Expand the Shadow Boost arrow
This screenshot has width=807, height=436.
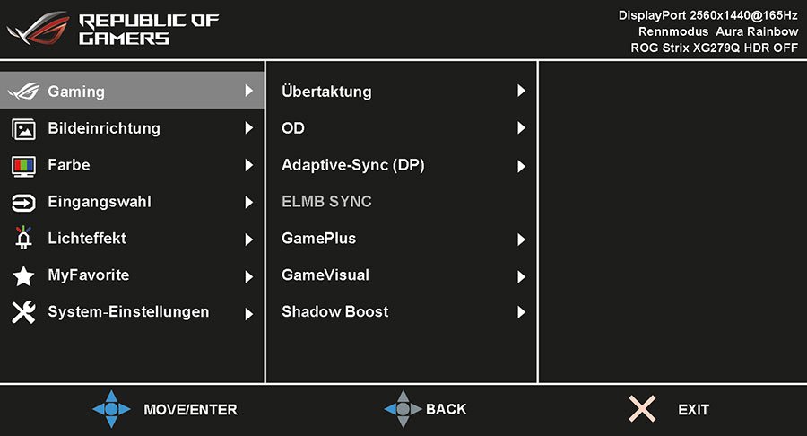coord(521,312)
